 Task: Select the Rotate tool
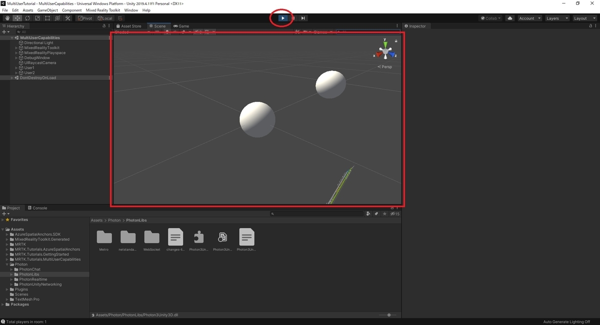click(x=27, y=18)
